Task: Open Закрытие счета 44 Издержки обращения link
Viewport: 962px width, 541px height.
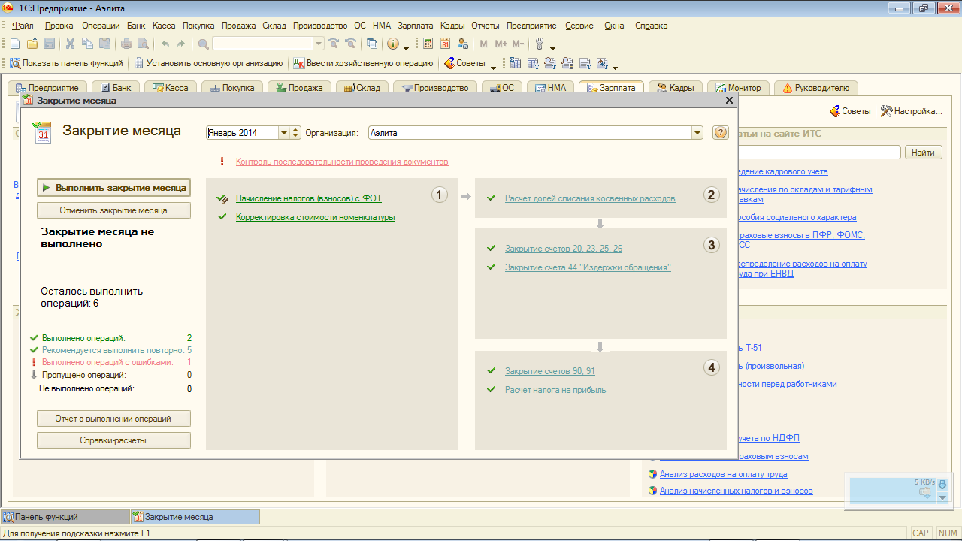Action: 588,267
